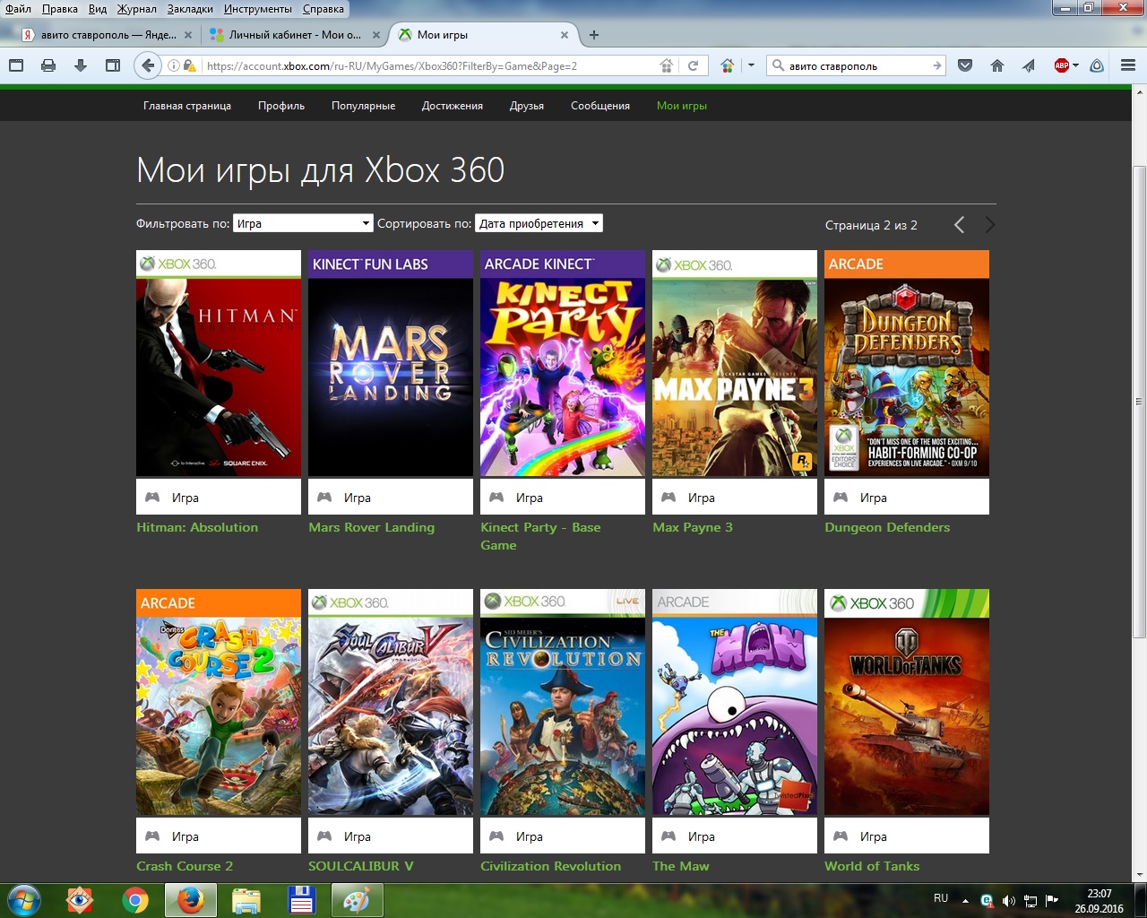Open the Hitman: Absolution link
Image resolution: width=1147 pixels, height=918 pixels.
[x=197, y=527]
